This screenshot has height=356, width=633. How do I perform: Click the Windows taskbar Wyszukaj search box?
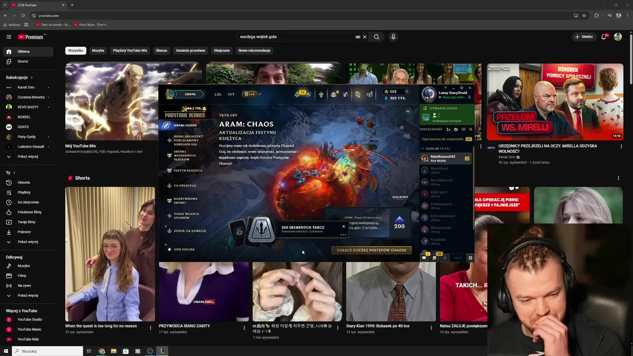pyautogui.click(x=48, y=351)
